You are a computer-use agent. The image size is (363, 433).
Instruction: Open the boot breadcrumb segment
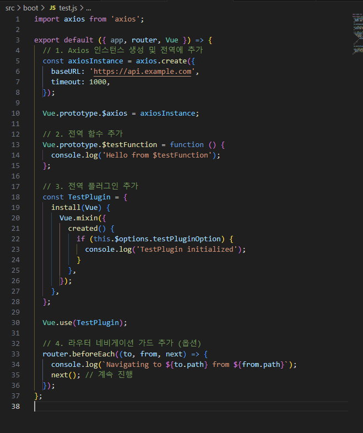tap(30, 8)
